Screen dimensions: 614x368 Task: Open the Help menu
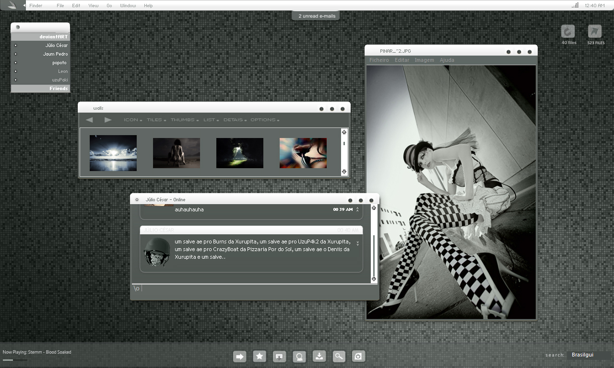pos(148,5)
